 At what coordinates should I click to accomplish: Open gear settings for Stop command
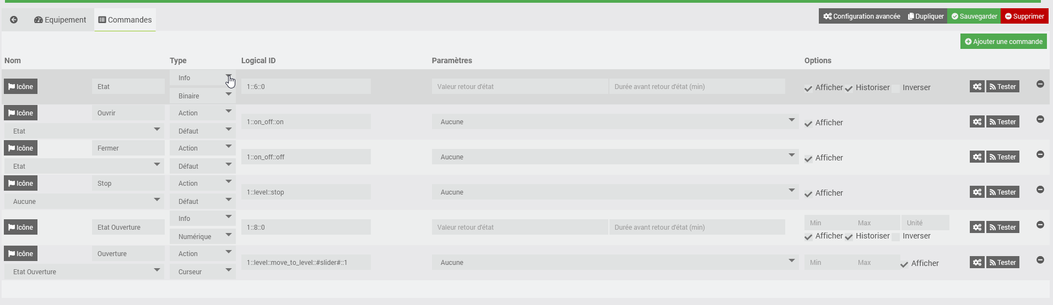(977, 192)
